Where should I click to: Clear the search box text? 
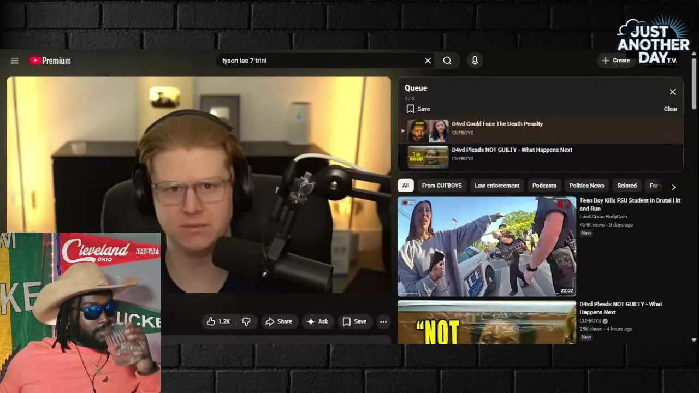(428, 61)
